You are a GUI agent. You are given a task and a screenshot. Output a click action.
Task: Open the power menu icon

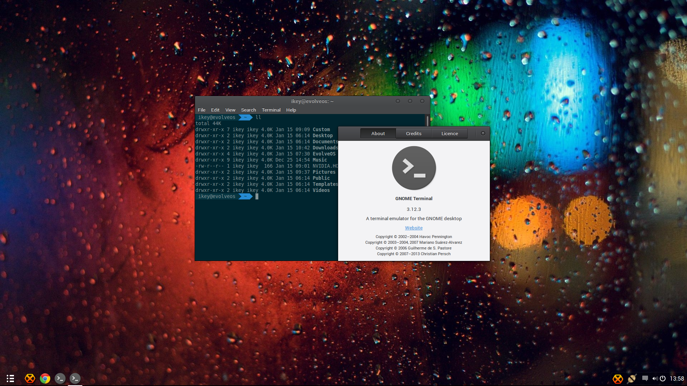coord(663,378)
